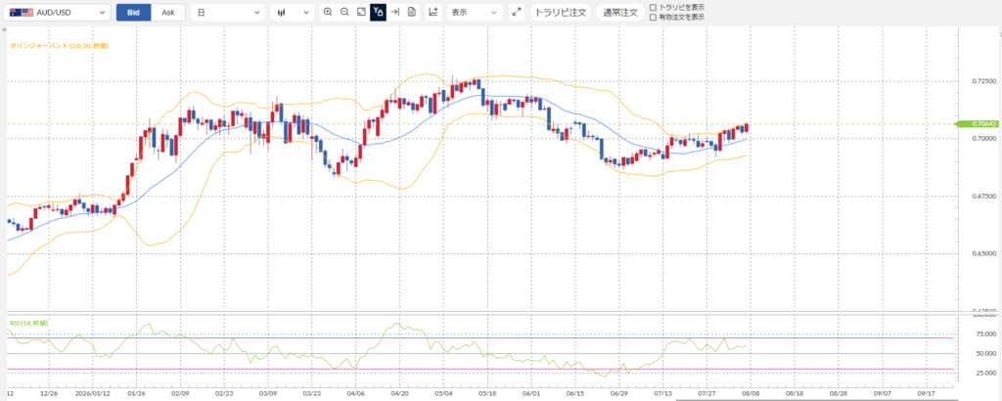Click the 04/20 date axis label
The width and height of the screenshot is (1002, 401).
(399, 394)
